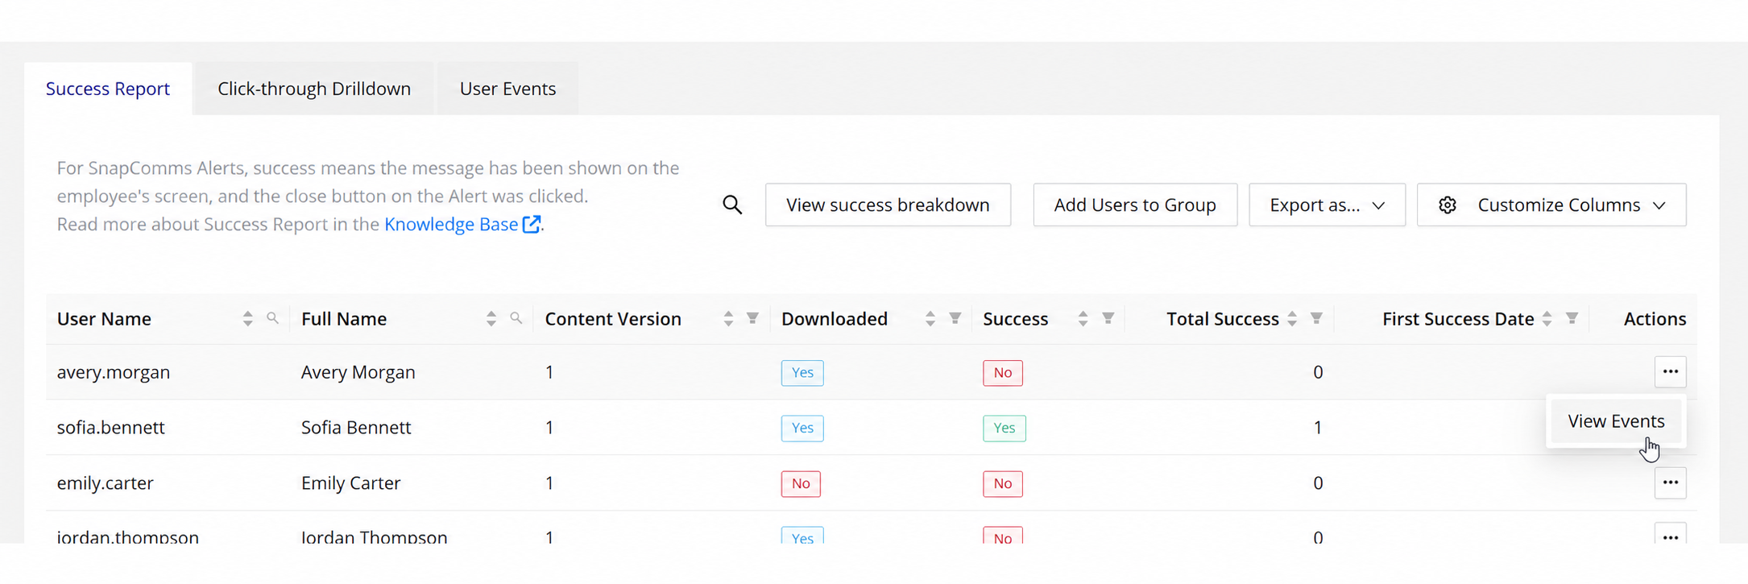Filter the Total Success column
This screenshot has height=584, width=1748.
click(x=1316, y=318)
